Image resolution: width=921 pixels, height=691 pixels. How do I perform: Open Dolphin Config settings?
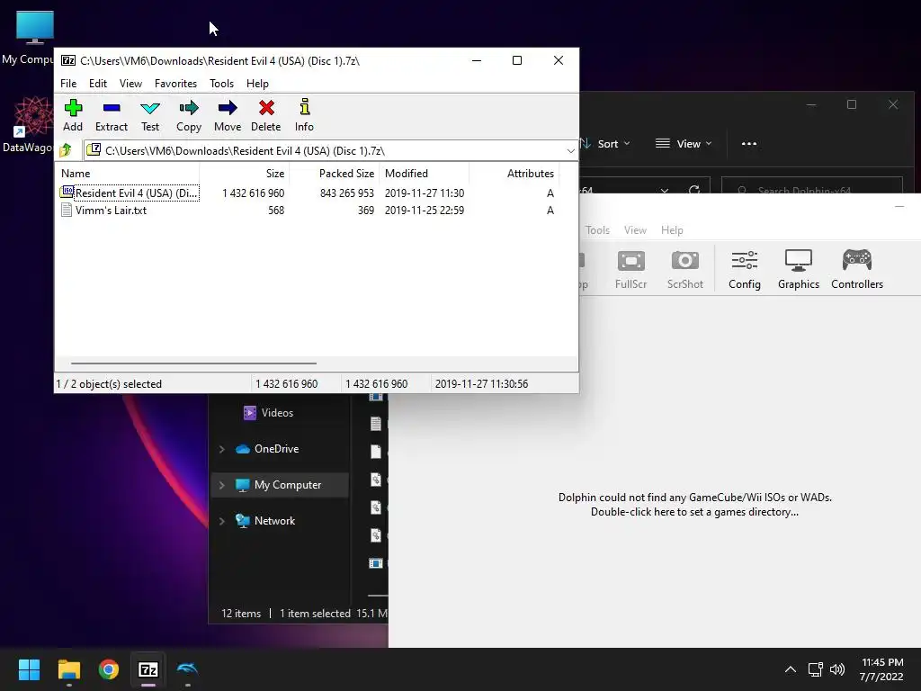tap(744, 269)
